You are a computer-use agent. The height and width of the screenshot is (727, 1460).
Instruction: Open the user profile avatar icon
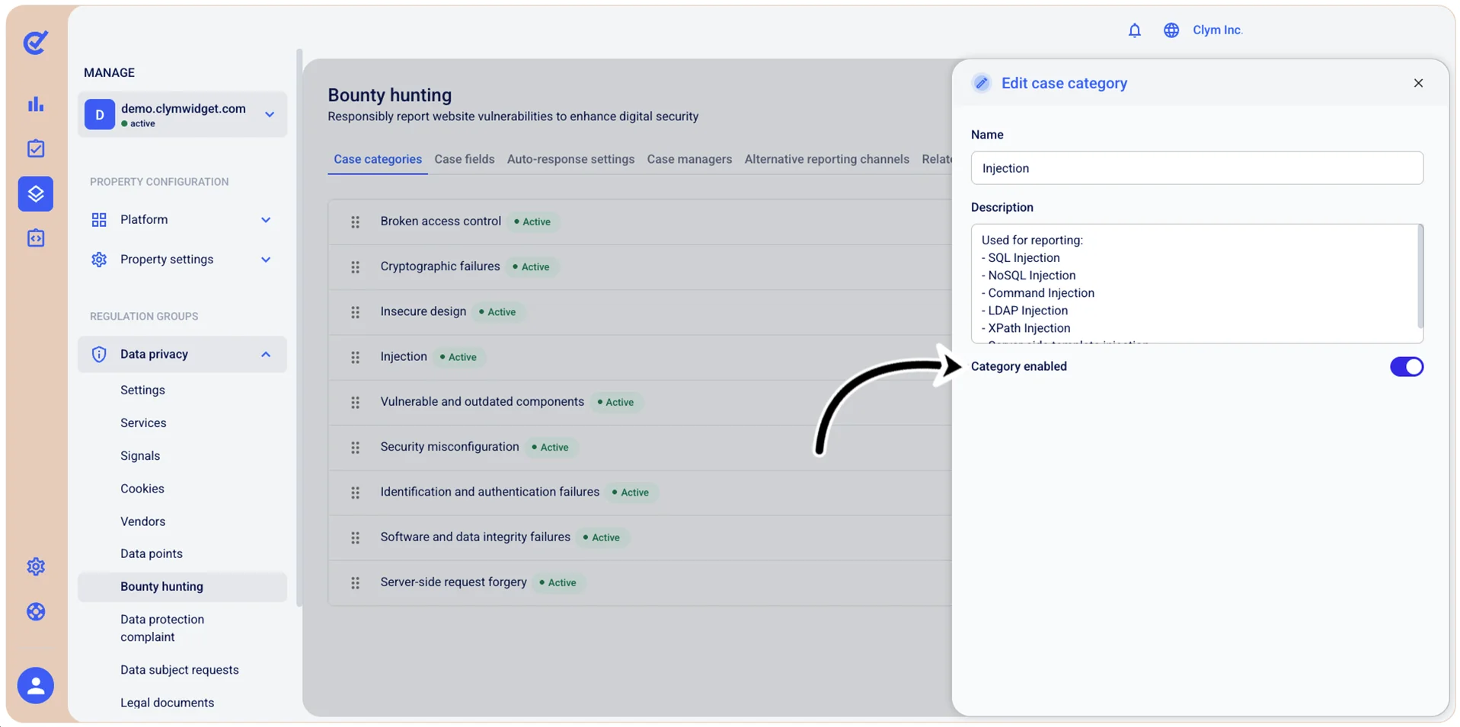click(x=36, y=686)
